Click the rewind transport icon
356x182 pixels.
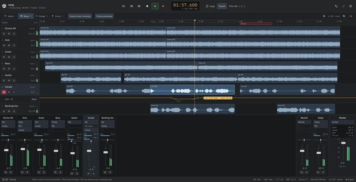(x=131, y=6)
